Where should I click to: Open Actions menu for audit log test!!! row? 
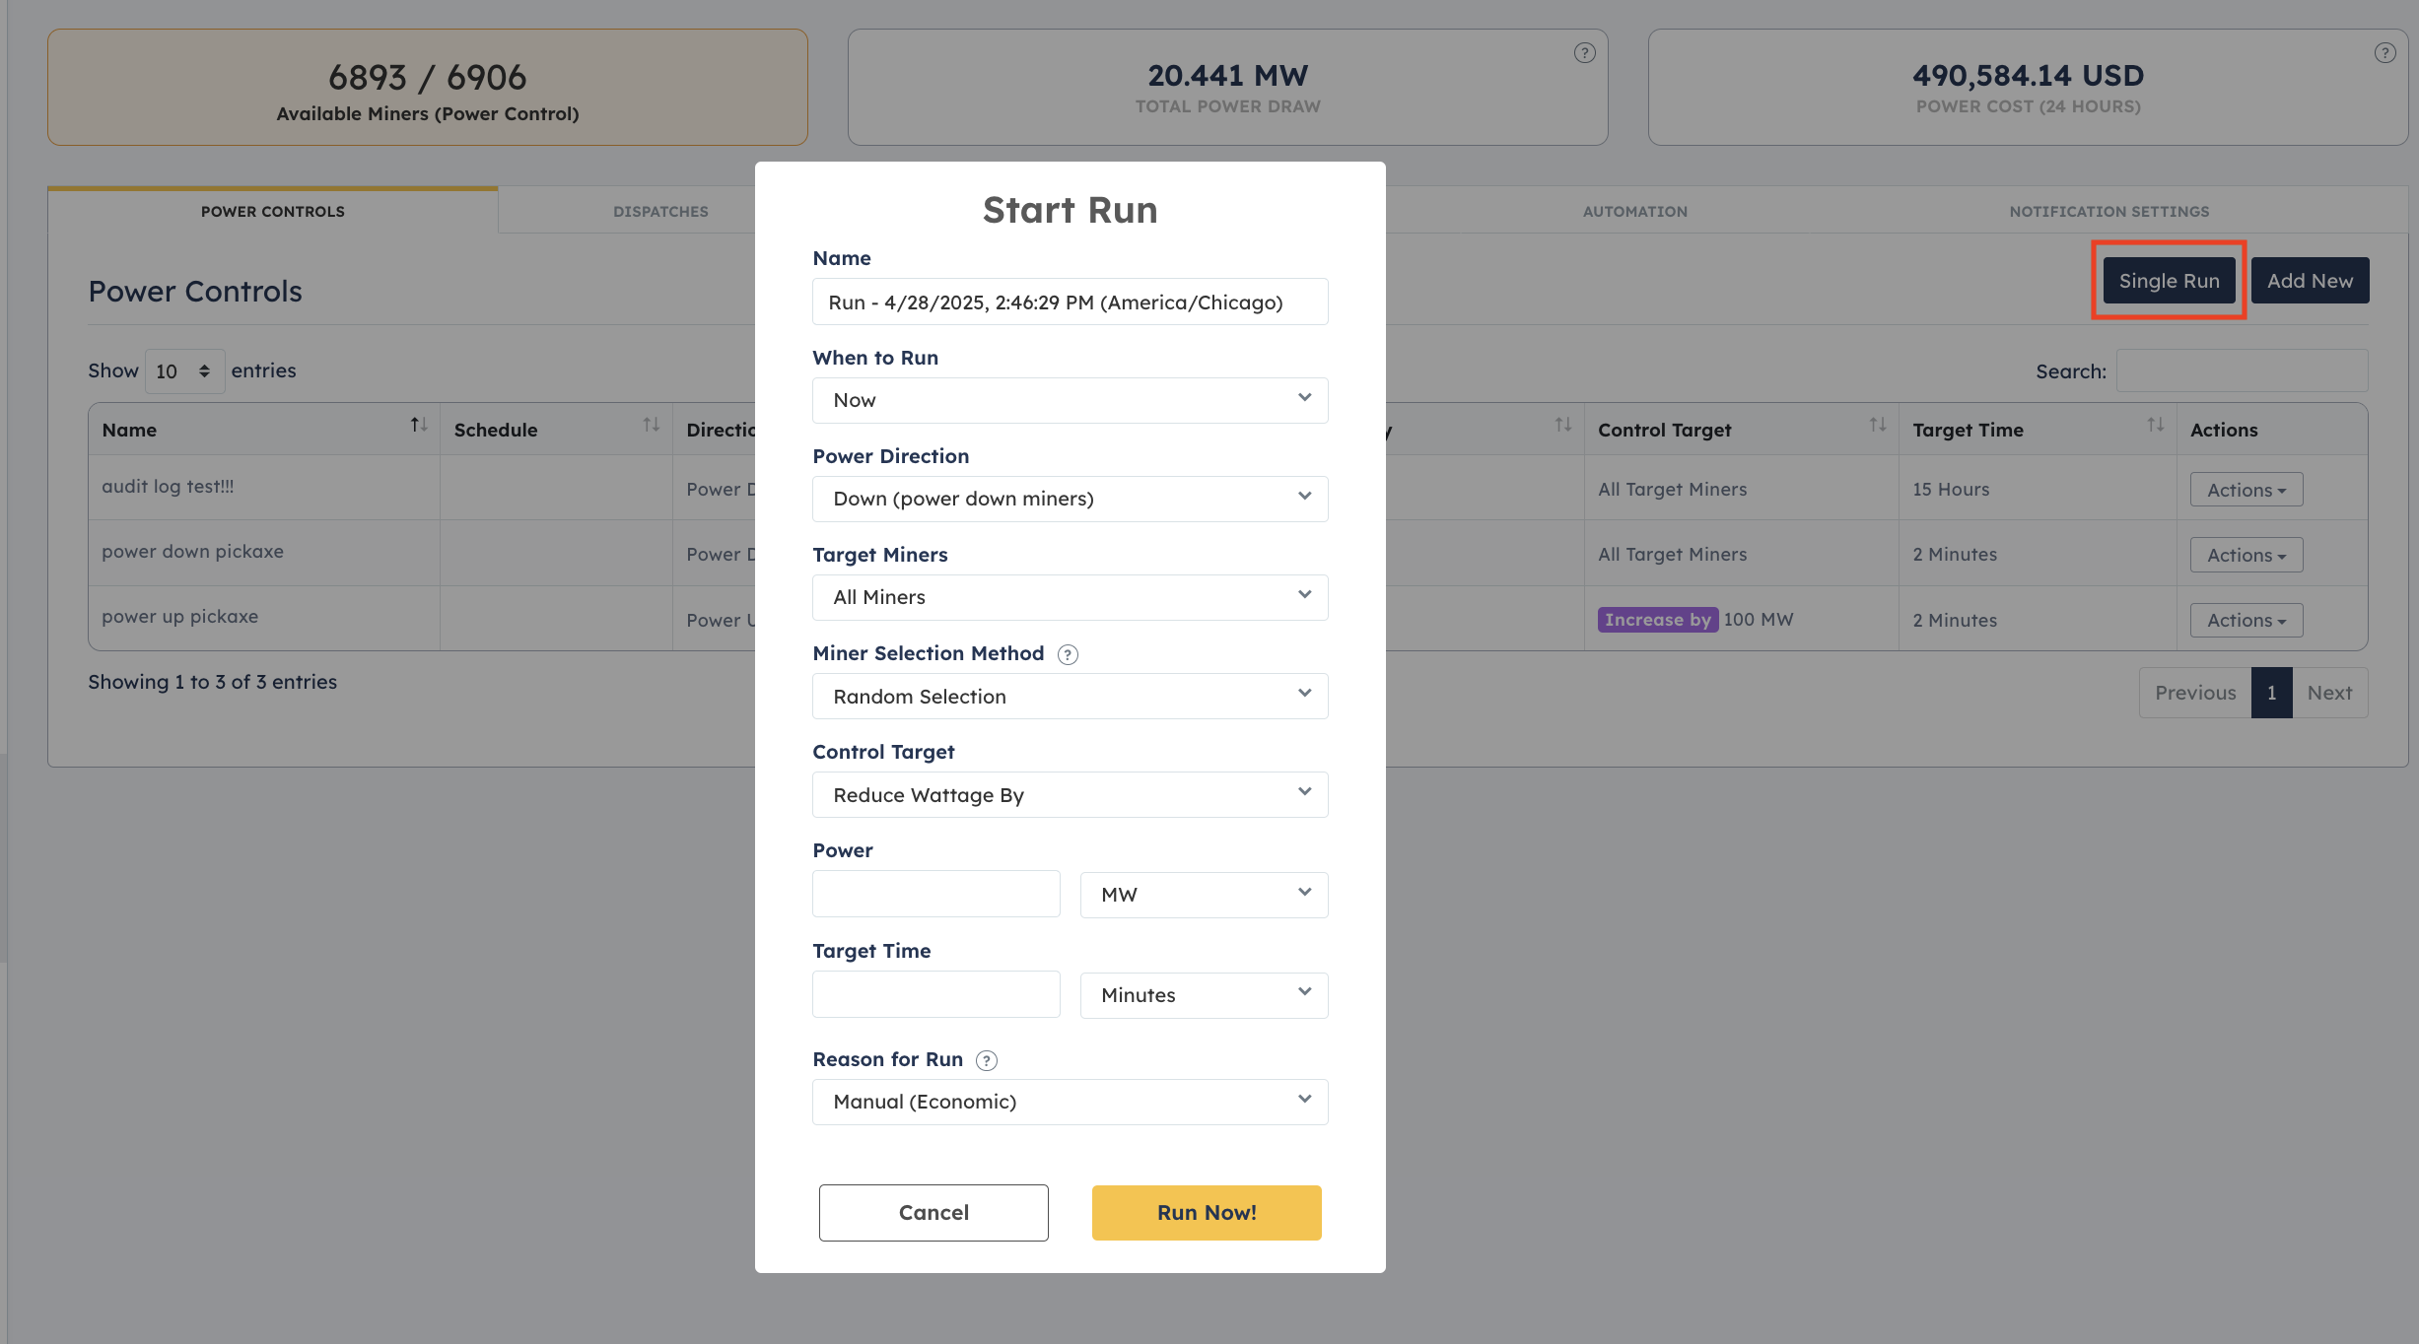[2246, 490]
